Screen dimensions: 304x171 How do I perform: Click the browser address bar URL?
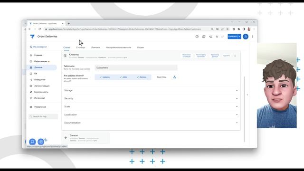[124, 29]
